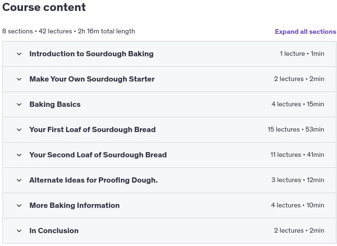Image resolution: width=337 pixels, height=246 pixels.
Task: Click the 11 lectures • 41min label
Action: [297, 155]
